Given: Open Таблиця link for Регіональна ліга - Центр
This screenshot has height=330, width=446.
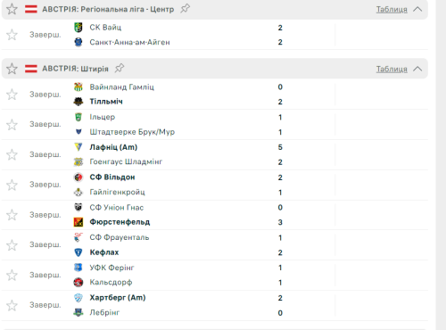Looking at the screenshot, I should pos(392,9).
